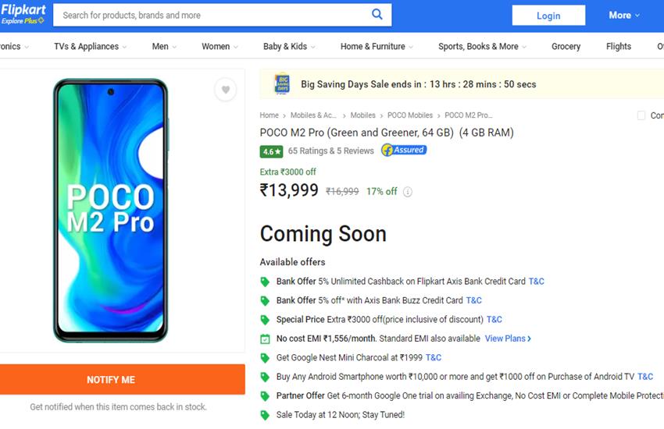The image size is (664, 429).
Task: Go to Mobiles & Ac... breadcrumb
Action: click(313, 115)
